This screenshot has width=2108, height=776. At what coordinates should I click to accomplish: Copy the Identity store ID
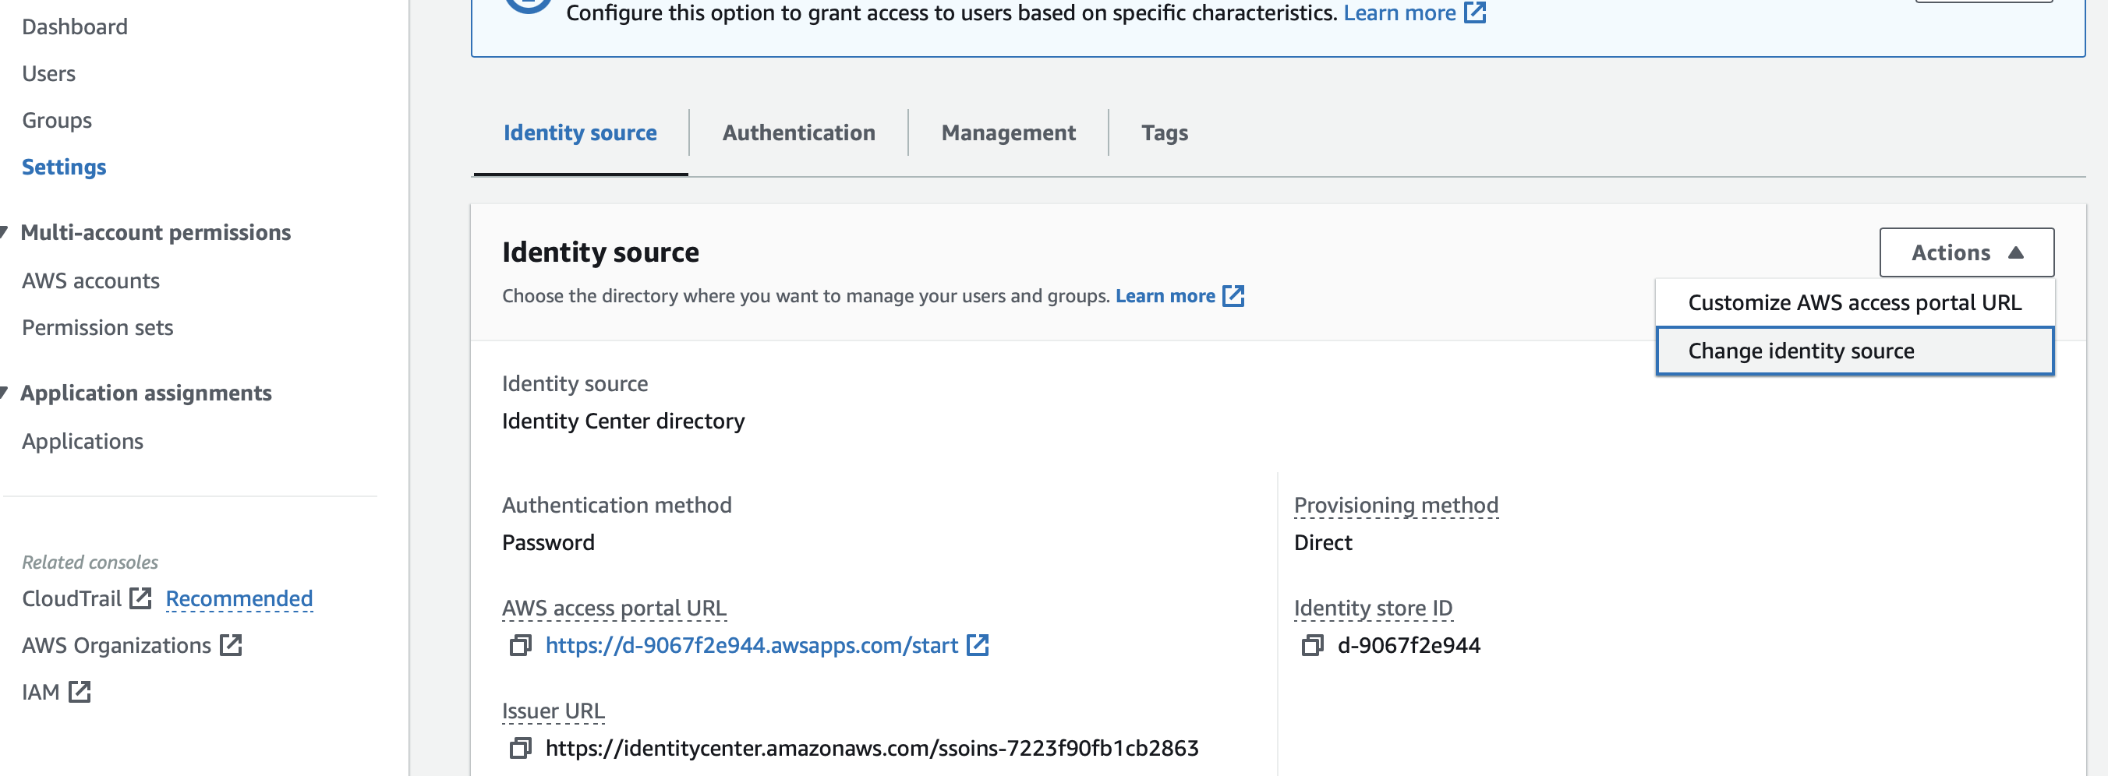click(x=1312, y=645)
